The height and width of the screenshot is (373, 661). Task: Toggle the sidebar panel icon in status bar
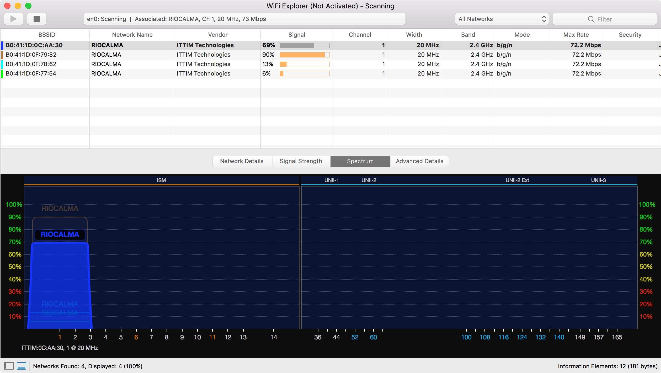coord(9,366)
